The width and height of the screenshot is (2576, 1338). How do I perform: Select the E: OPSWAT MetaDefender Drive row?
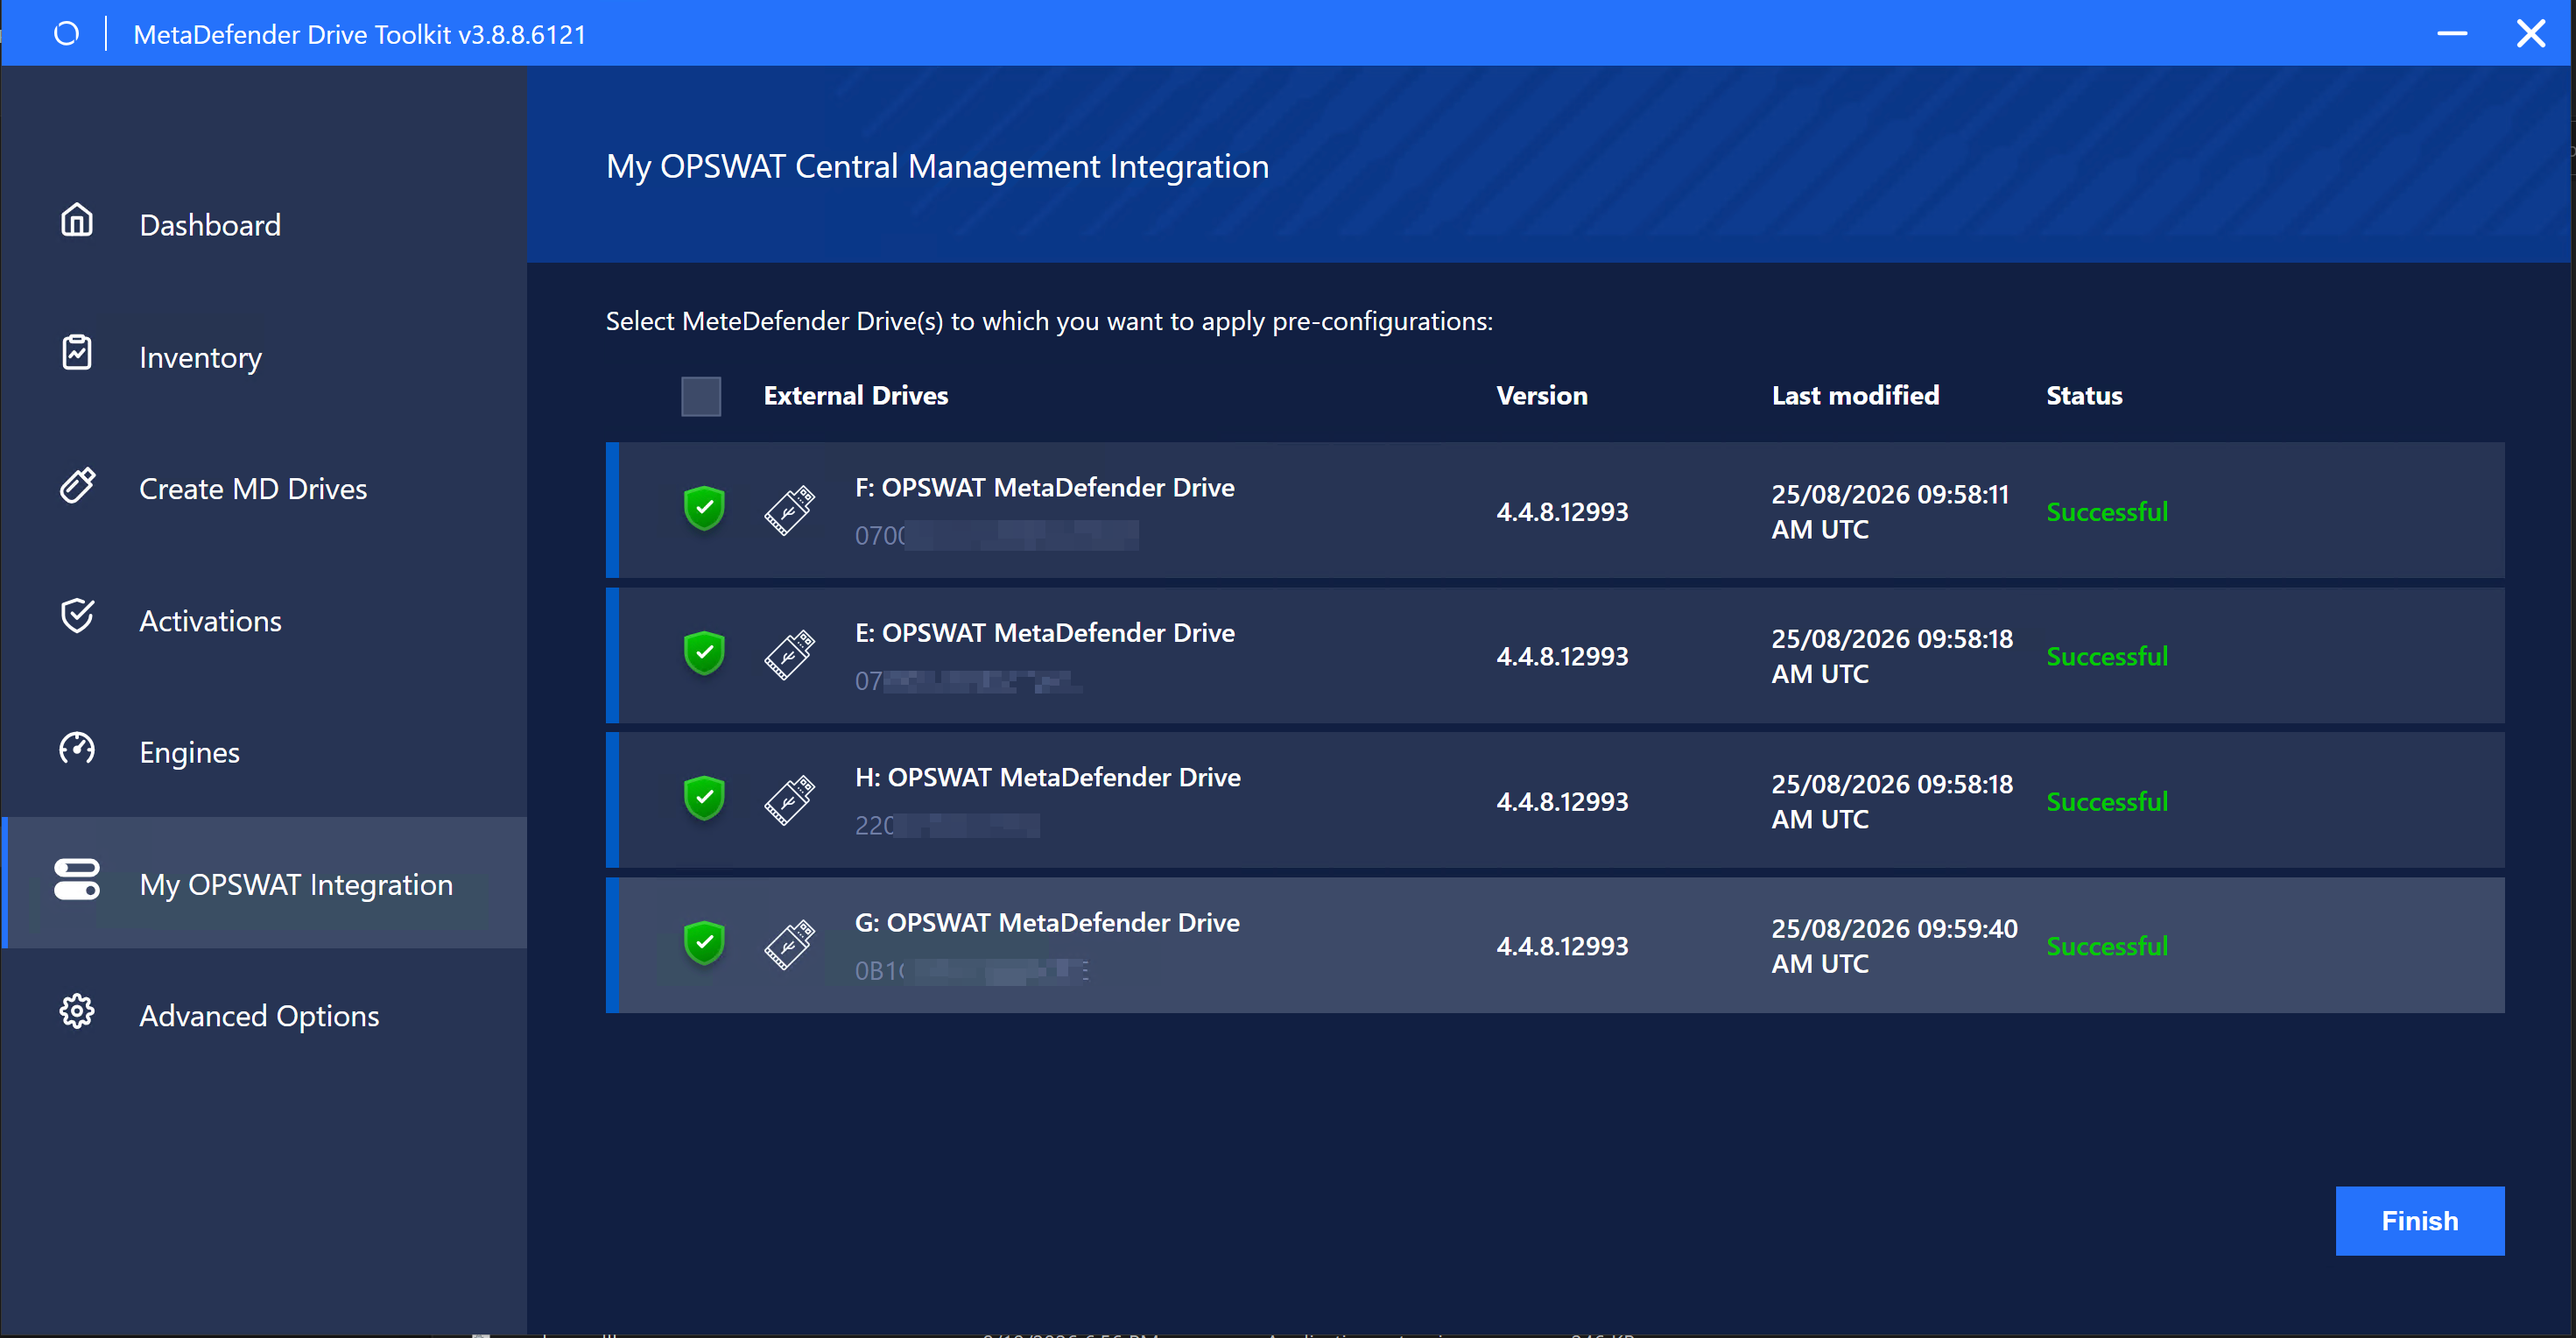(x=1555, y=656)
